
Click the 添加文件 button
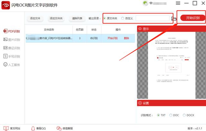tap(35, 18)
